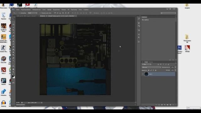Change screen mode at toolbox bottom
This screenshot has height=113, width=201.
pyautogui.click(x=14, y=83)
